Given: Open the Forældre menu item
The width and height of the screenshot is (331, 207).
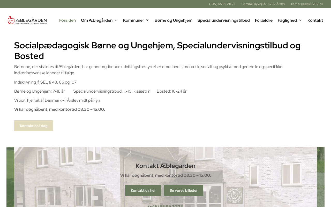Looking at the screenshot, I should [264, 20].
